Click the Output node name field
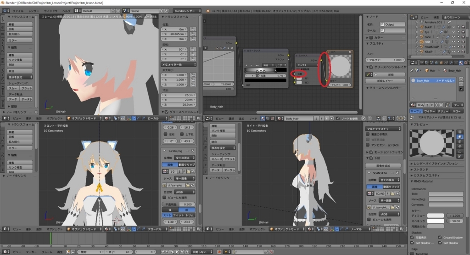Screen dimensions: 470x255 coord(393,24)
